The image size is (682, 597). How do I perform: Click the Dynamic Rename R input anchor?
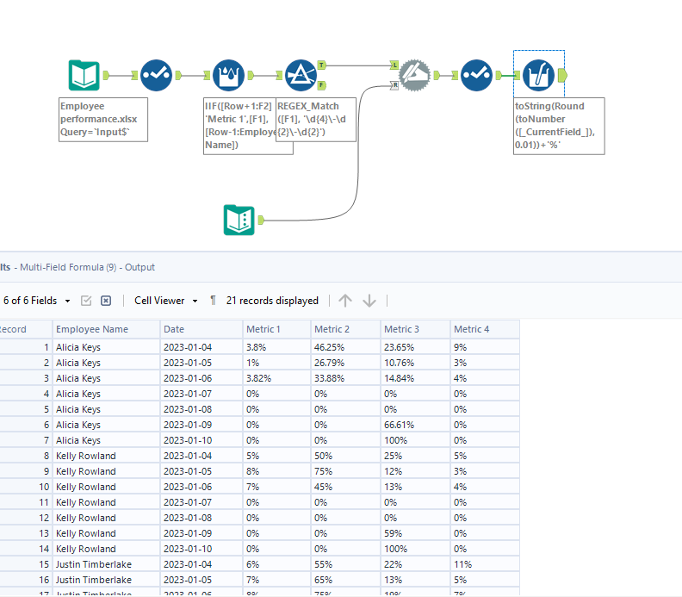coord(394,85)
